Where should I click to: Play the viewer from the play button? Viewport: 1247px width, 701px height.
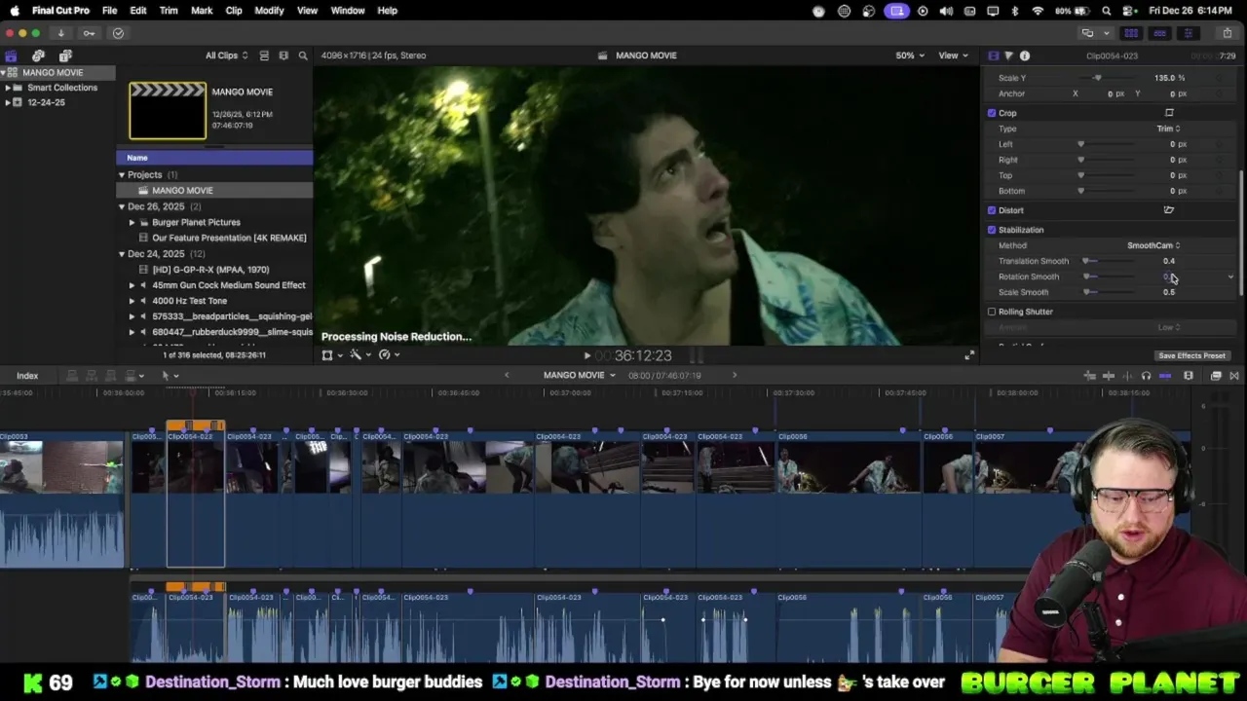[586, 356]
